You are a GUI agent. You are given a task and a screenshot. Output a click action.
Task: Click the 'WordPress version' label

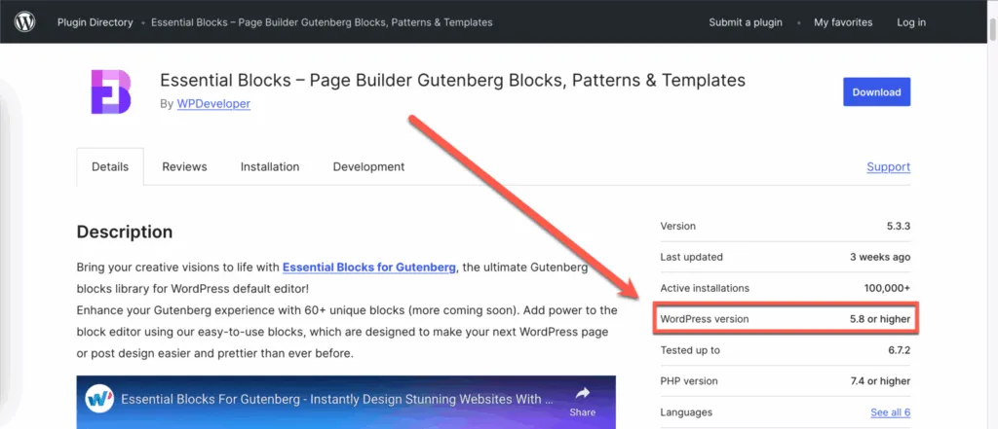705,319
